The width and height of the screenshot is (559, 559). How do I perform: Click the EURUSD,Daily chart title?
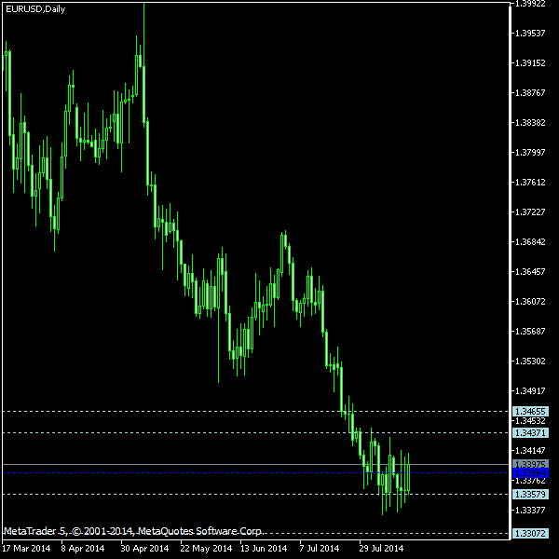[x=35, y=9]
